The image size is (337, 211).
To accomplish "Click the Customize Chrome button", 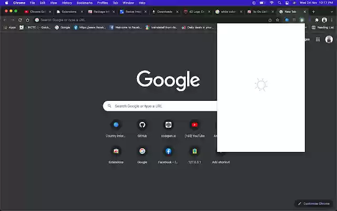I will [x=314, y=204].
